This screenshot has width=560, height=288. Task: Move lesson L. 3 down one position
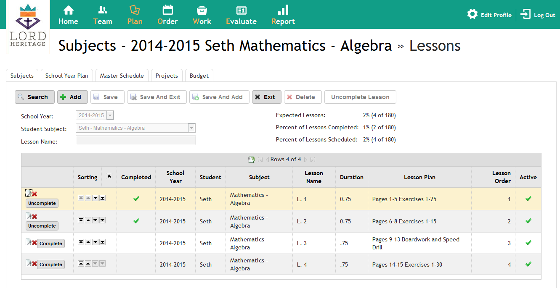[x=95, y=242]
